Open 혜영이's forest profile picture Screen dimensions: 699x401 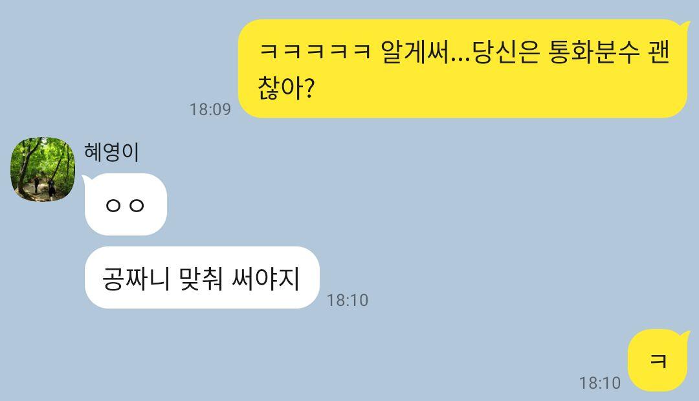43,169
